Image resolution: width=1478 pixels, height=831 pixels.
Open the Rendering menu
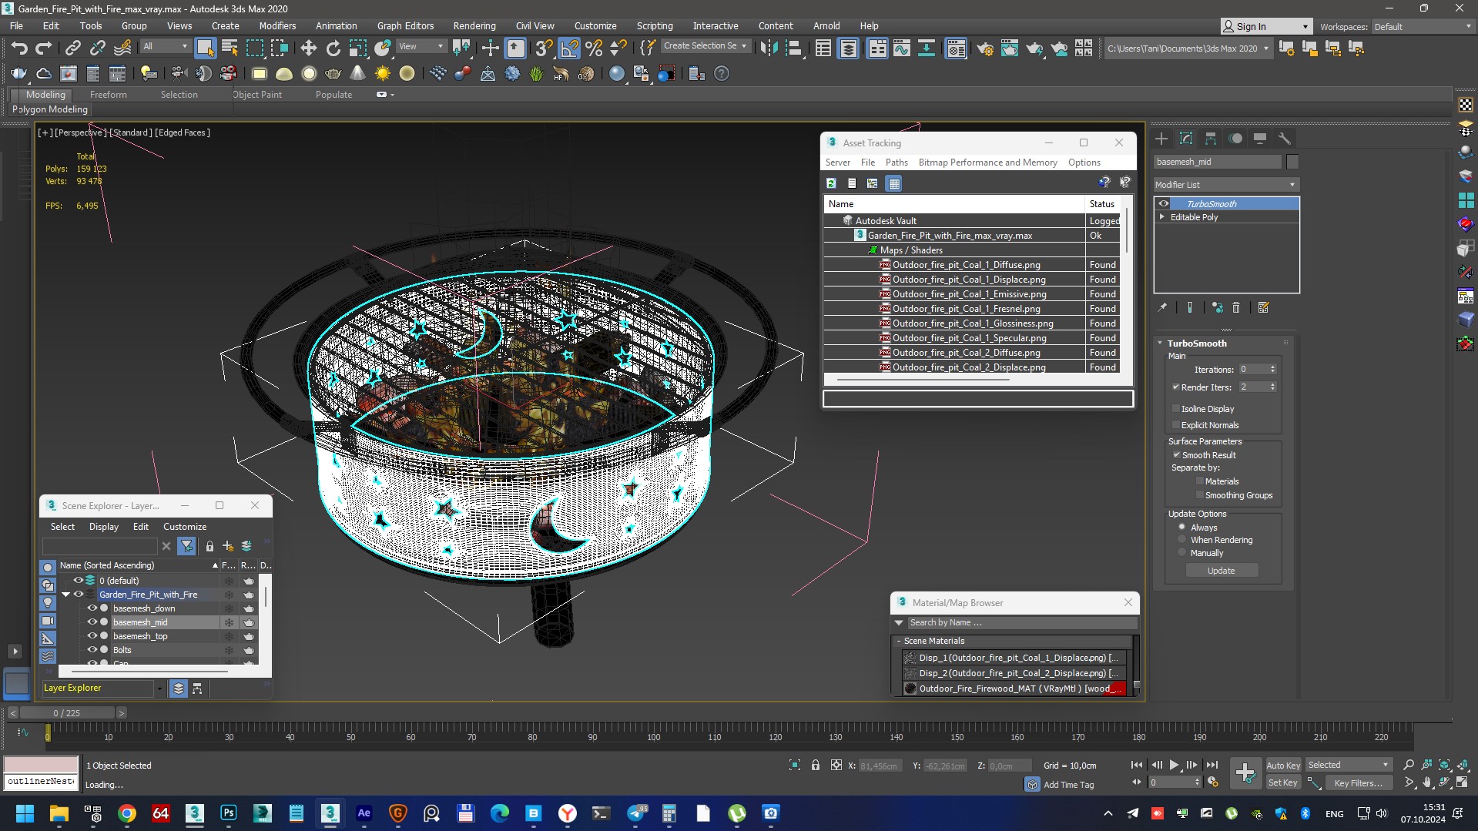click(474, 25)
